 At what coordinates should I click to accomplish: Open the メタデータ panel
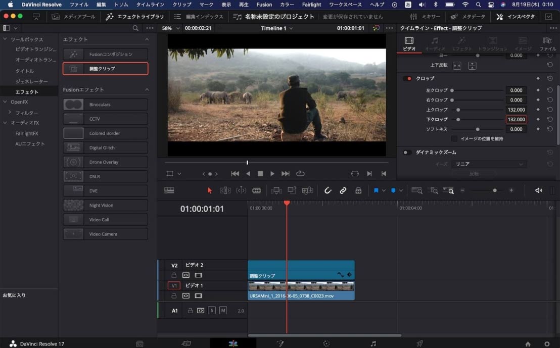coord(467,16)
